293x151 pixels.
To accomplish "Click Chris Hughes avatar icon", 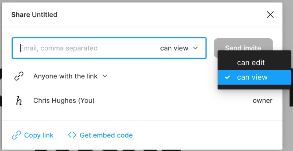I will [19, 101].
